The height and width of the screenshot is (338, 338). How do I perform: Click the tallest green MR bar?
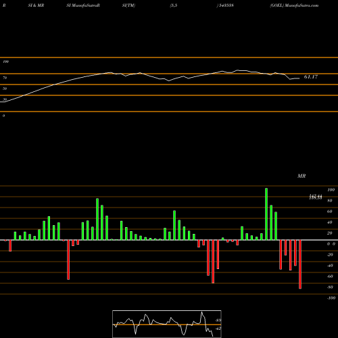266,214
